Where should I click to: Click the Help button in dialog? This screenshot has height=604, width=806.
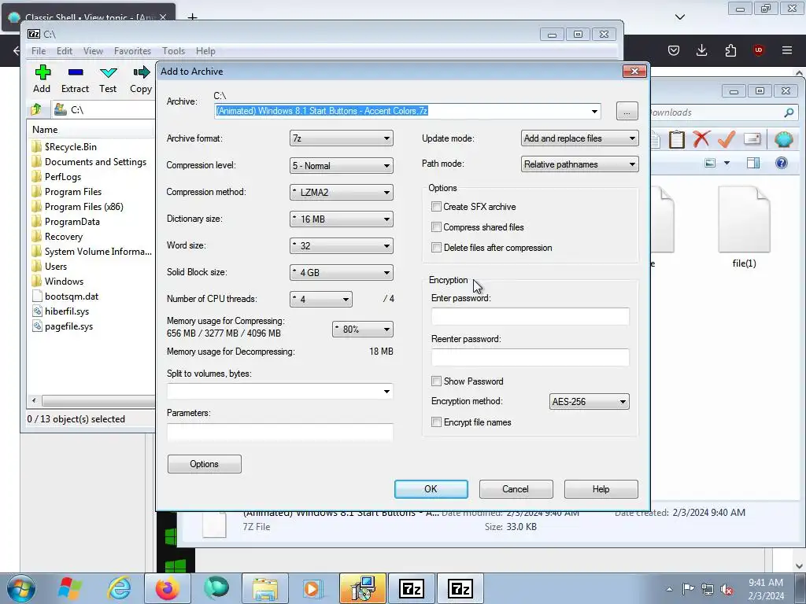tap(601, 489)
